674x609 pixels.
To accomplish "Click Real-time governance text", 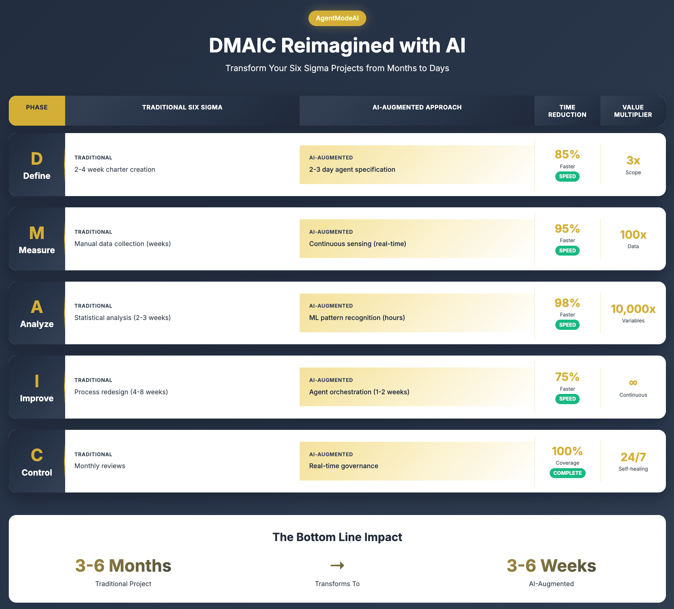I will (344, 466).
